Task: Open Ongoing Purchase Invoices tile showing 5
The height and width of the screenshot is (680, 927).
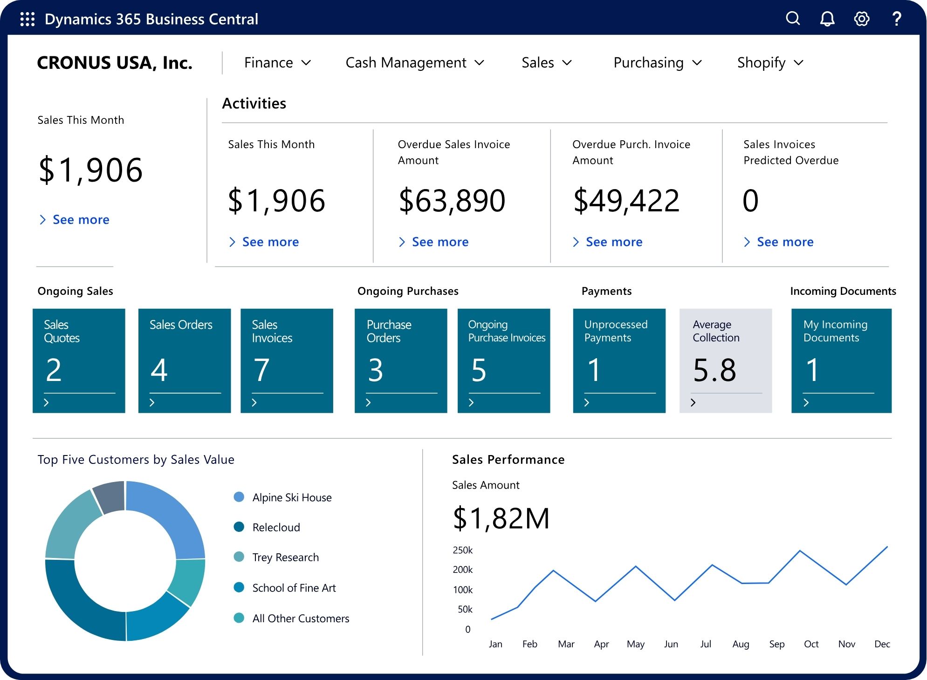Action: [504, 360]
